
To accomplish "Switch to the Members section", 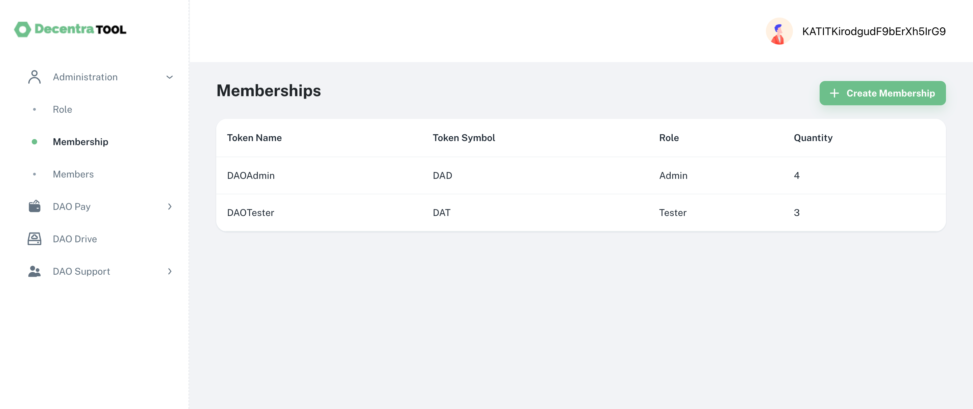I will 73,174.
